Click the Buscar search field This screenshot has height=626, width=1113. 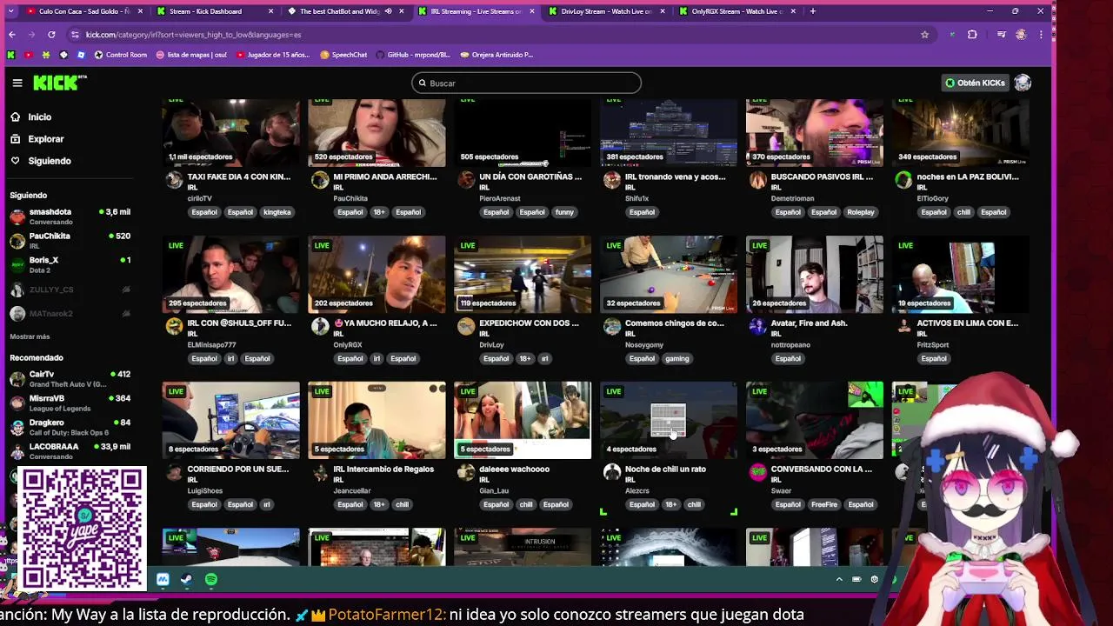coord(526,83)
